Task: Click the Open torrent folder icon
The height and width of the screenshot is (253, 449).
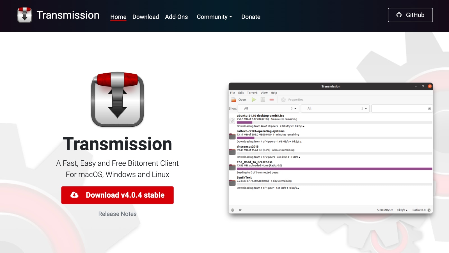Action: [x=233, y=100]
